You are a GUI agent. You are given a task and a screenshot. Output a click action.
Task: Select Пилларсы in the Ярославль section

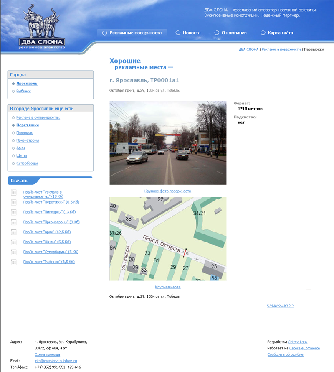(x=25, y=132)
